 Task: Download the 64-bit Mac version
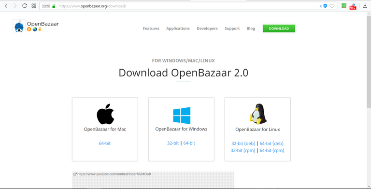[x=104, y=143]
